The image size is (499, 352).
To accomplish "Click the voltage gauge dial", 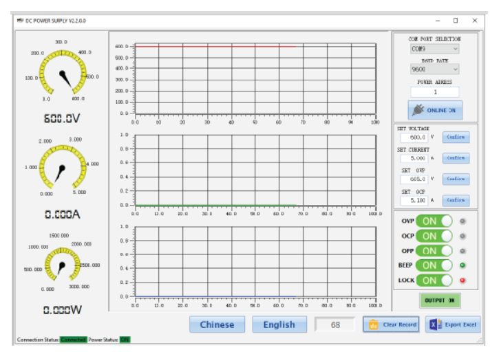I will (x=63, y=73).
